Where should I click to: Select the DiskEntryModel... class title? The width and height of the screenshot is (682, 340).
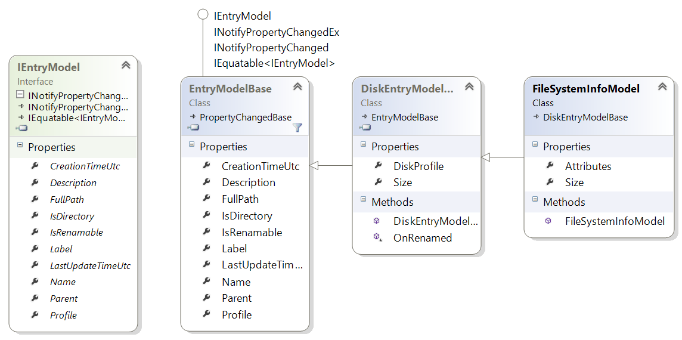407,88
